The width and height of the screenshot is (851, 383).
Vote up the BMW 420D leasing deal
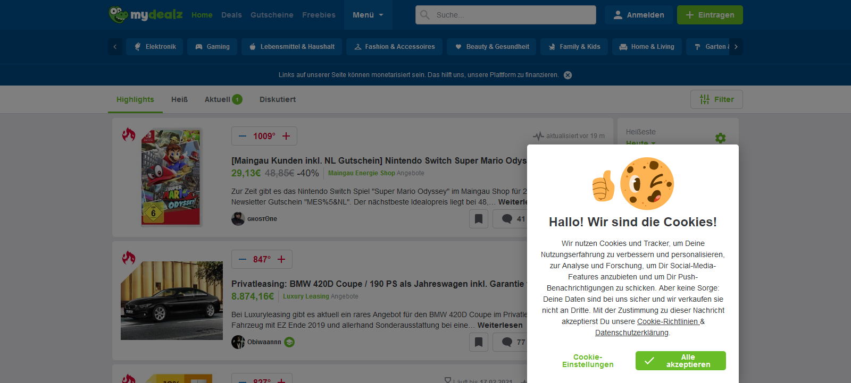281,259
